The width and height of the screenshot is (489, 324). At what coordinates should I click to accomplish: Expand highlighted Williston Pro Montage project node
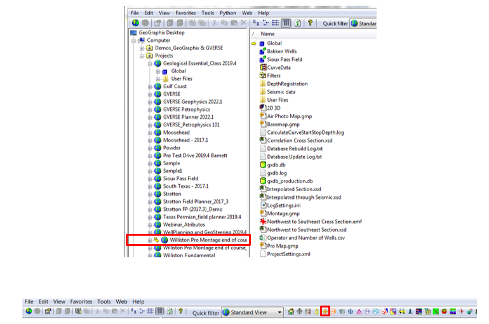(x=150, y=240)
